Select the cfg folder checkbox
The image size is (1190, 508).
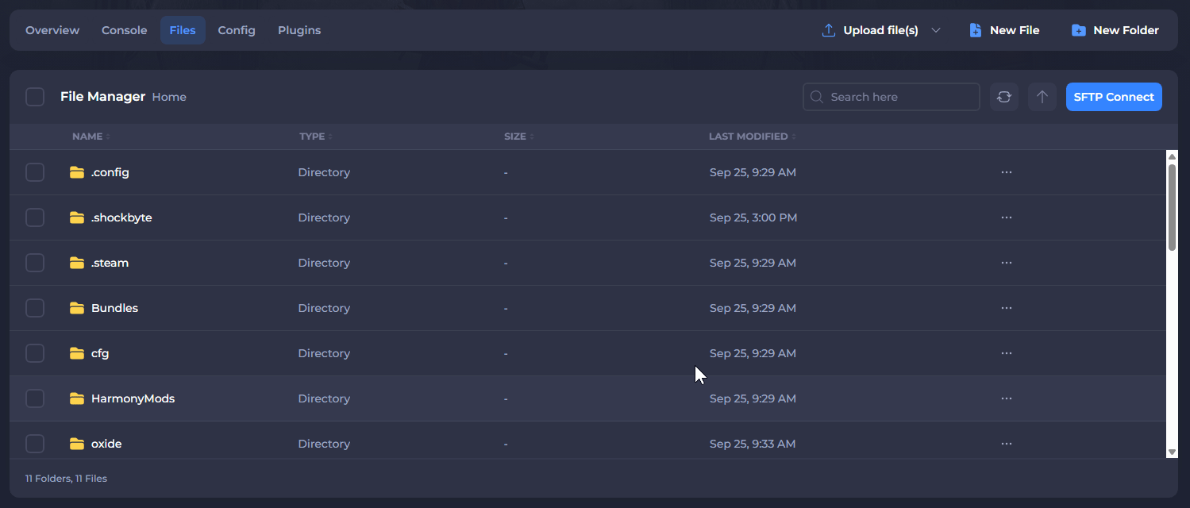(x=35, y=353)
